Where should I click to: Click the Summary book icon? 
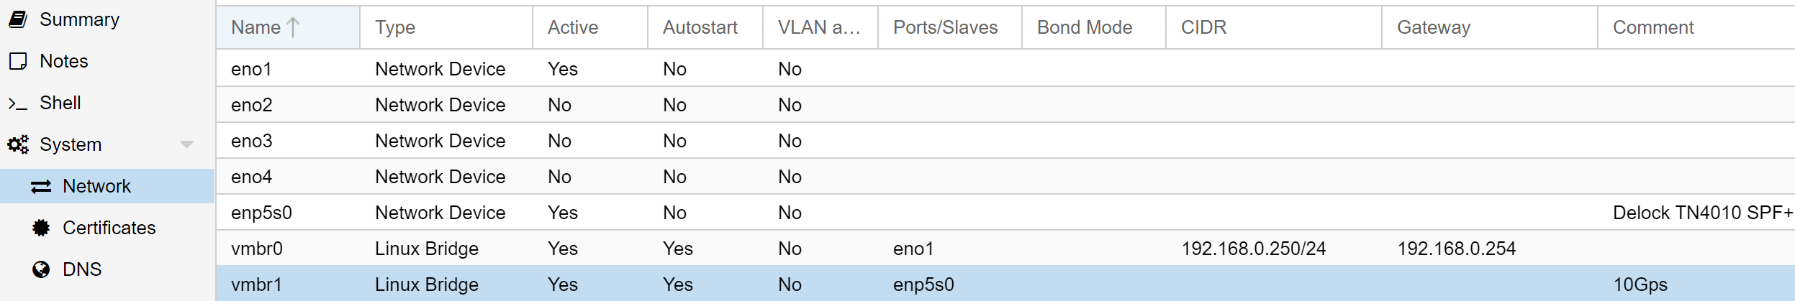coord(18,19)
